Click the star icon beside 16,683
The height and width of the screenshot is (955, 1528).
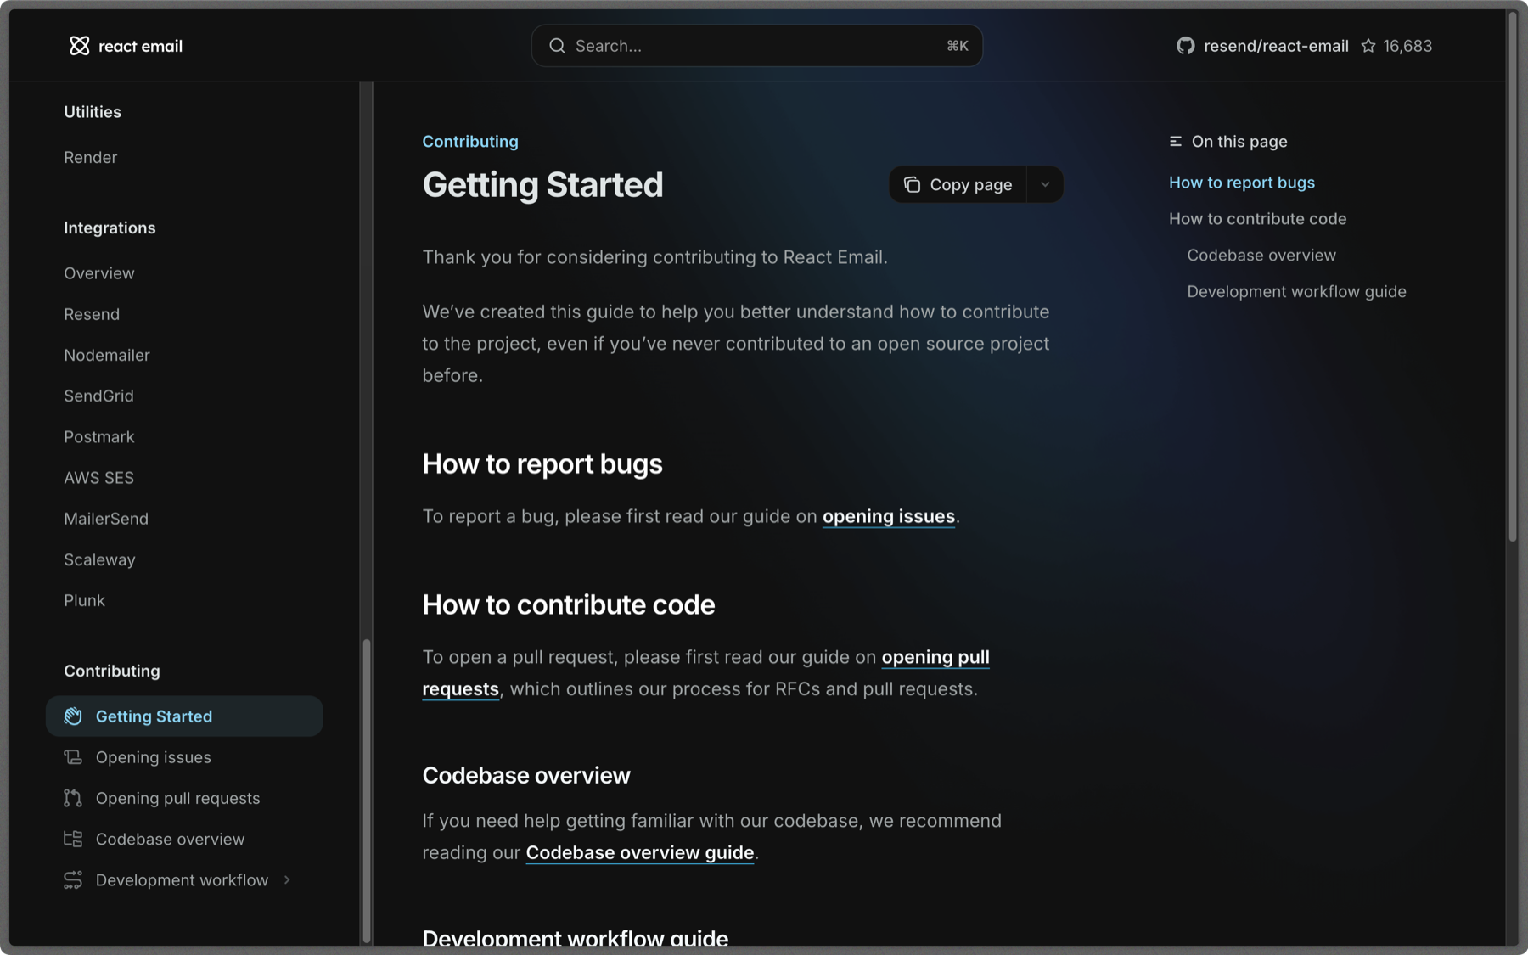click(x=1368, y=46)
